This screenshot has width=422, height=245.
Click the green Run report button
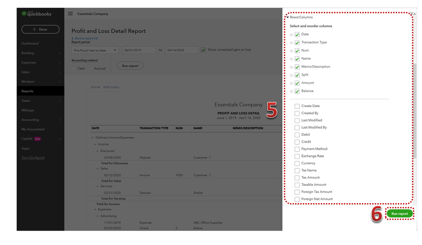[400, 214]
